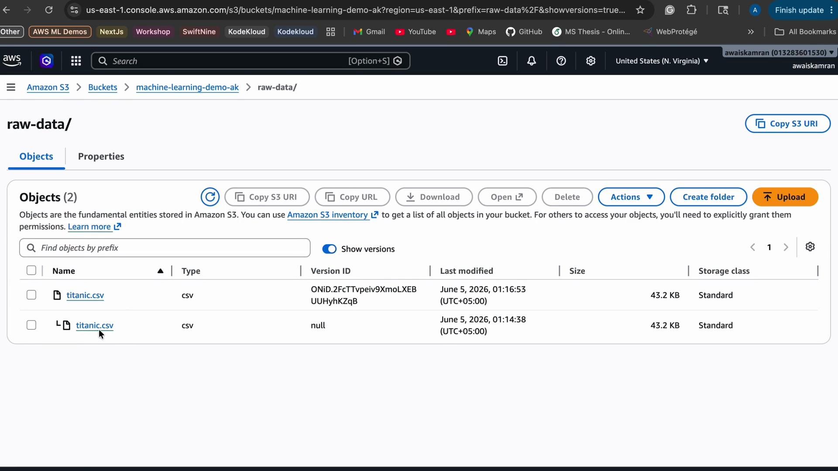
Task: Open the Workshop bookmark folder
Action: click(153, 32)
